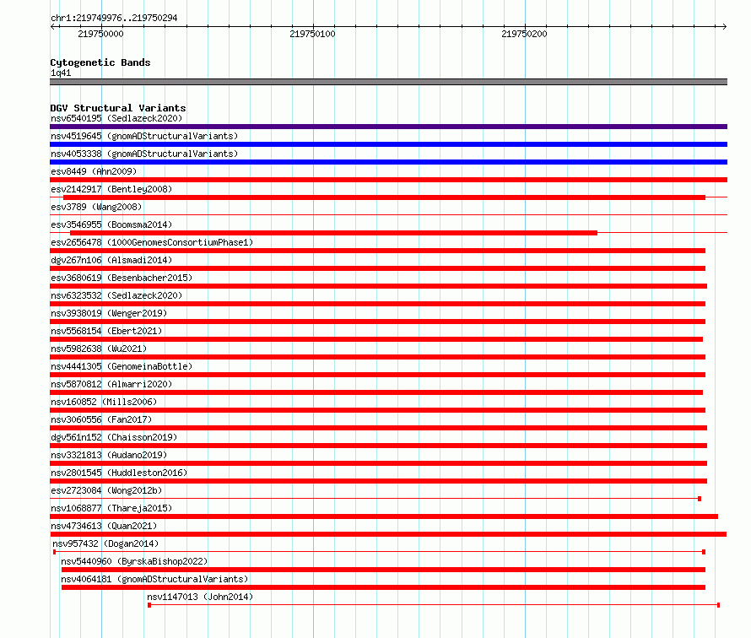Select nsv4441305 (GenomeinaBottle) label
The width and height of the screenshot is (751, 638).
click(x=122, y=366)
